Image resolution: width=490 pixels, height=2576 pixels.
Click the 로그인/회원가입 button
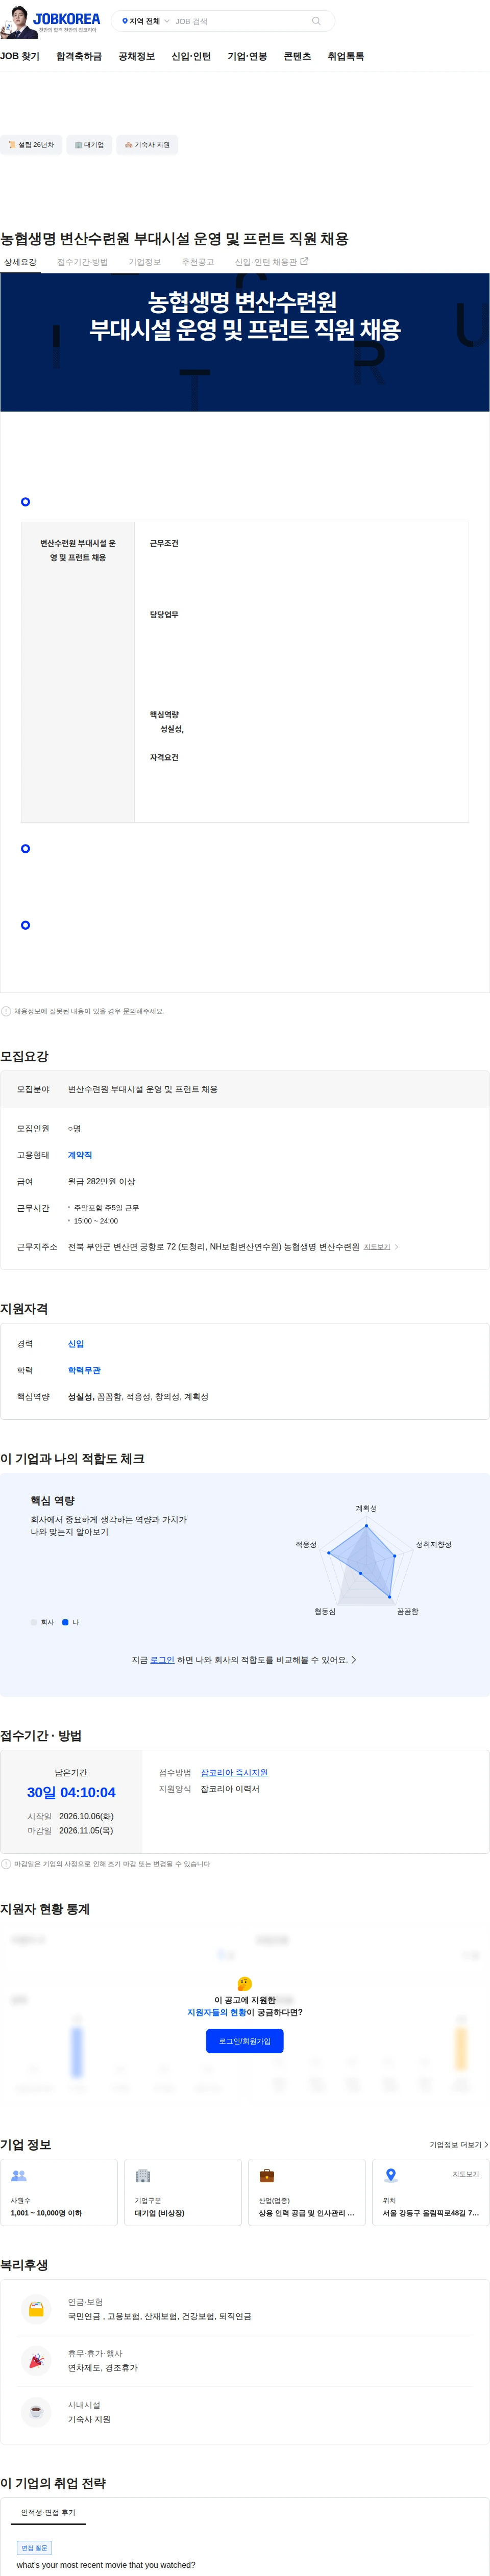245,2041
